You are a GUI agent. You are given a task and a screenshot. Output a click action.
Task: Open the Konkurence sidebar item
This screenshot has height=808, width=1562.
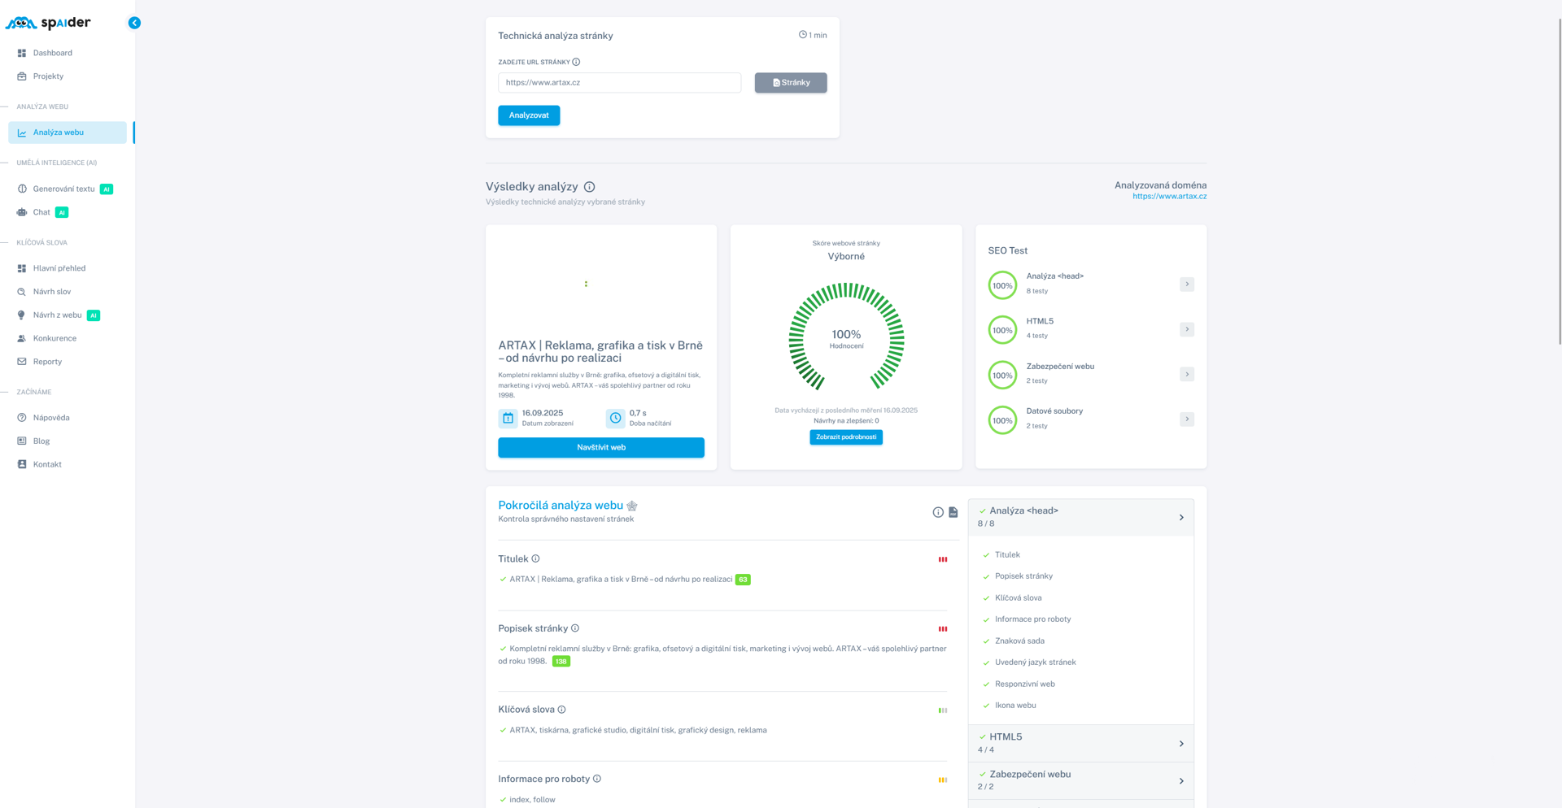(55, 338)
